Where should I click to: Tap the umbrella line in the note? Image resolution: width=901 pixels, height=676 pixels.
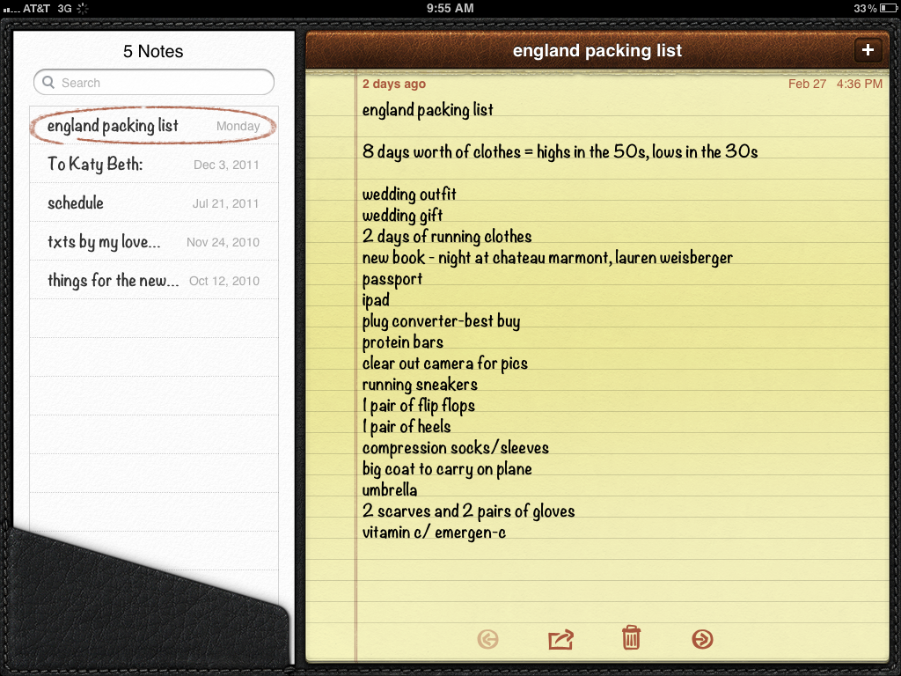(x=390, y=489)
